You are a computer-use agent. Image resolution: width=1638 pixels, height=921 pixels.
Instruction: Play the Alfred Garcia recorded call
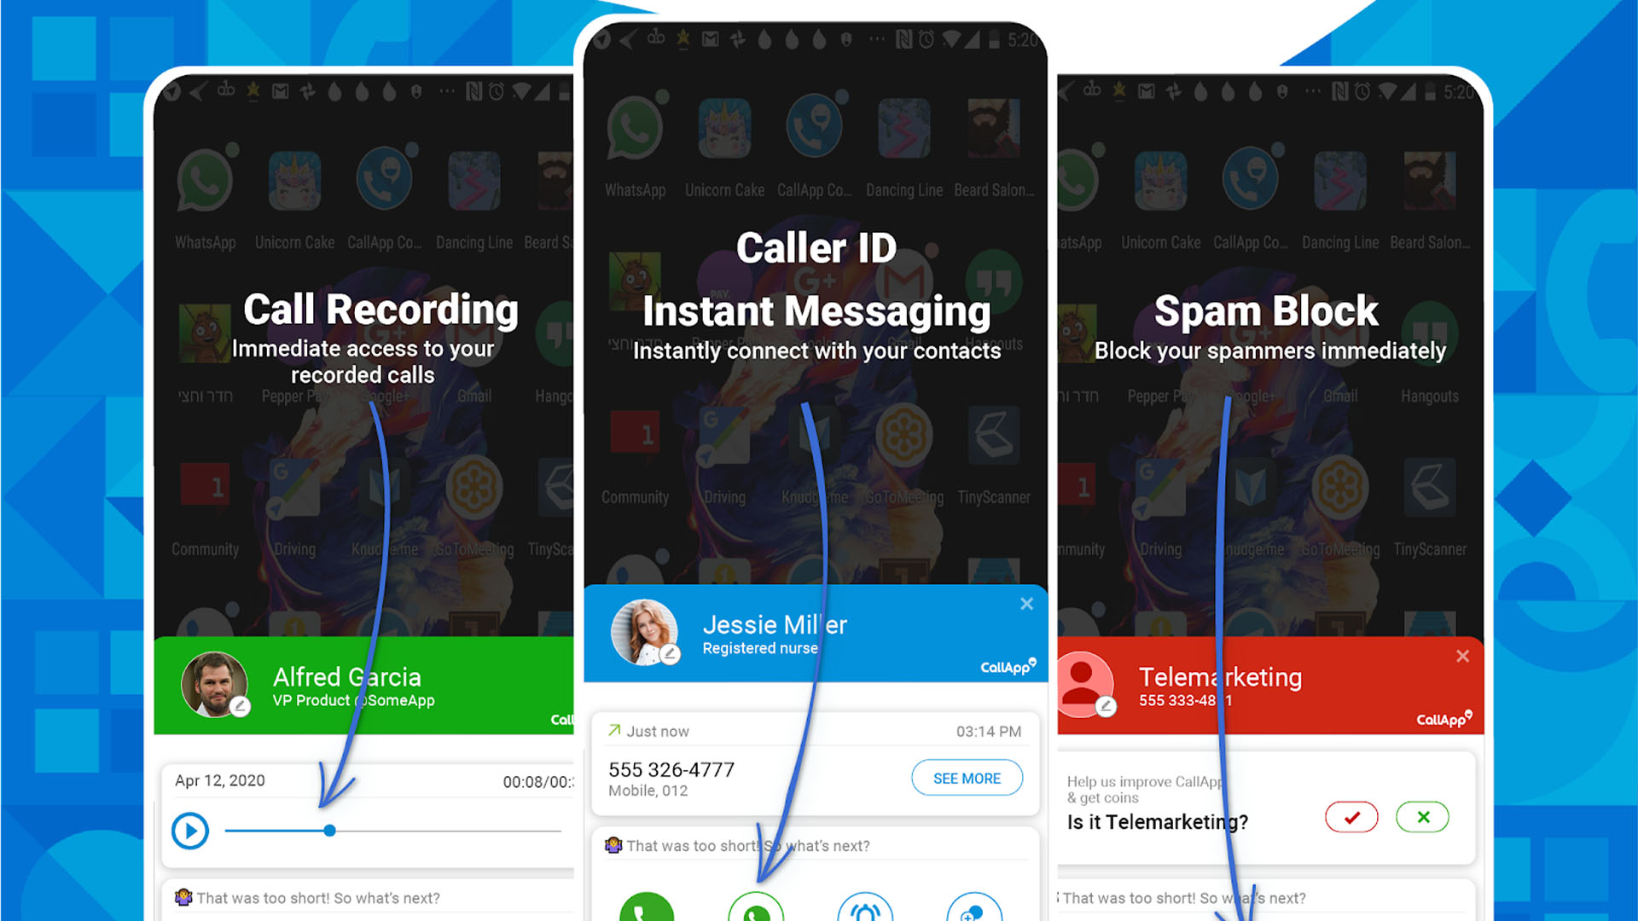[189, 830]
